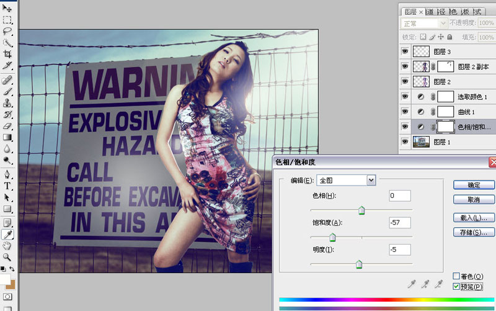This screenshot has height=311, width=496.
Task: Select the Notes tool
Action: click(7, 223)
